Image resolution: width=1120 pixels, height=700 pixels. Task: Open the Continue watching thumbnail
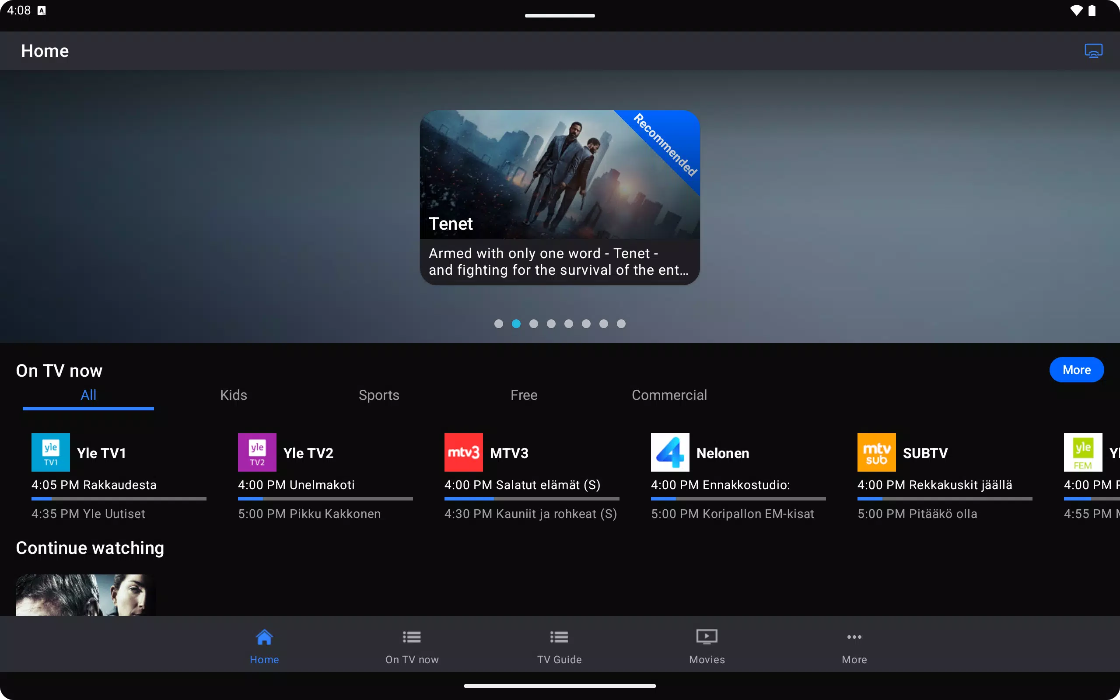tap(85, 595)
